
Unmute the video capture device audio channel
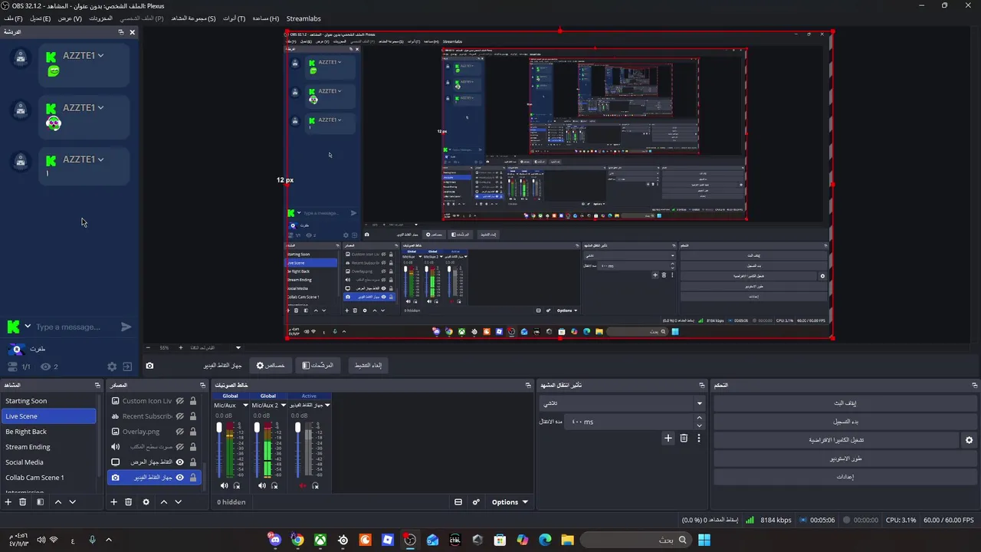[302, 485]
